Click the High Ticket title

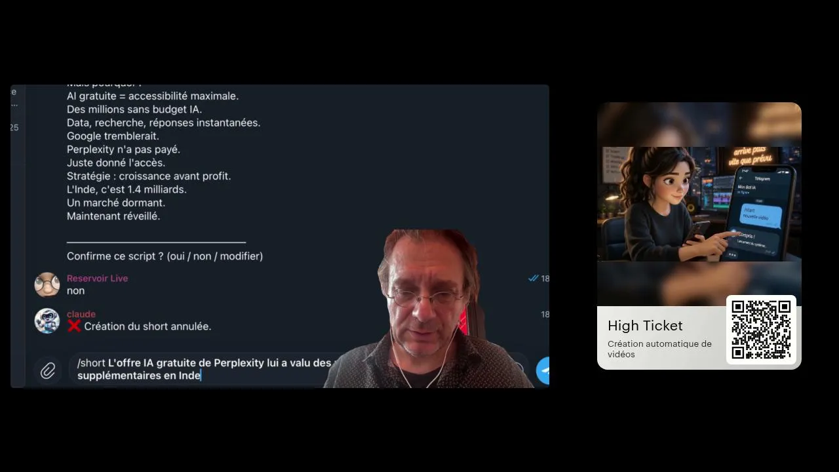[x=645, y=326]
